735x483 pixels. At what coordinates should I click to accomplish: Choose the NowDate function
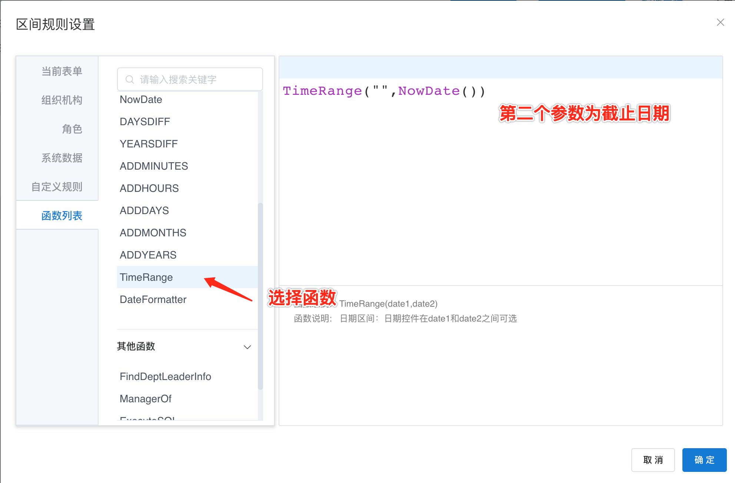141,100
